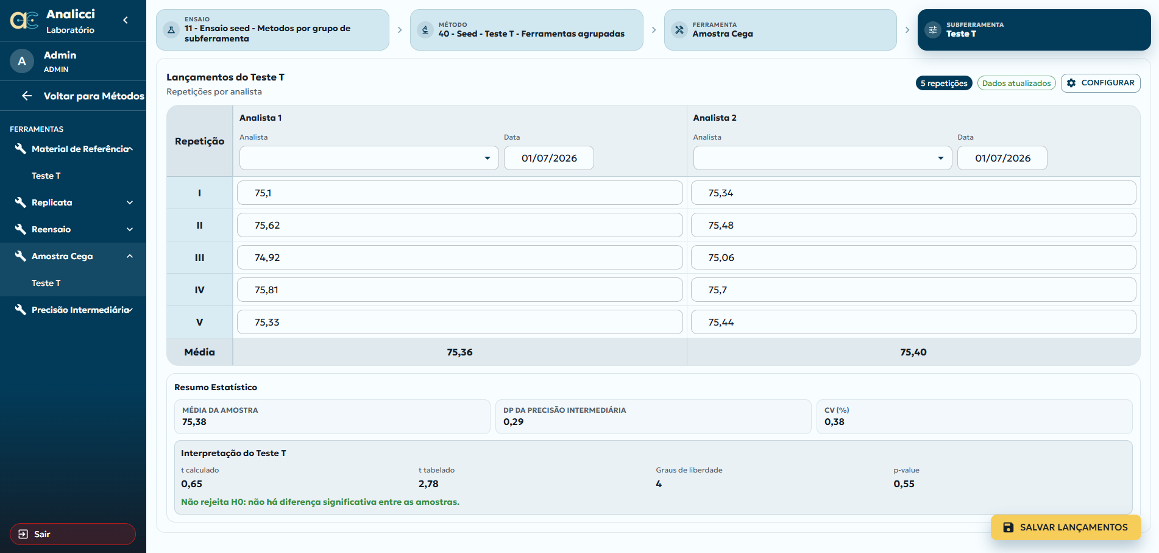Click the Analista 2 mean 75,40

pyautogui.click(x=913, y=352)
